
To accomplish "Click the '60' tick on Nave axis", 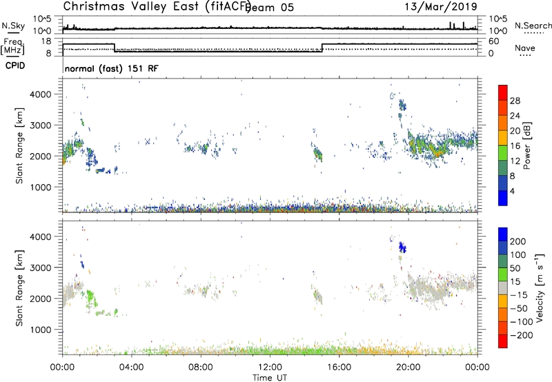I will 494,41.
